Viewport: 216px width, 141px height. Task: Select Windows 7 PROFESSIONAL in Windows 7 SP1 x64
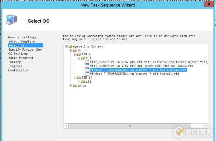click(x=138, y=70)
